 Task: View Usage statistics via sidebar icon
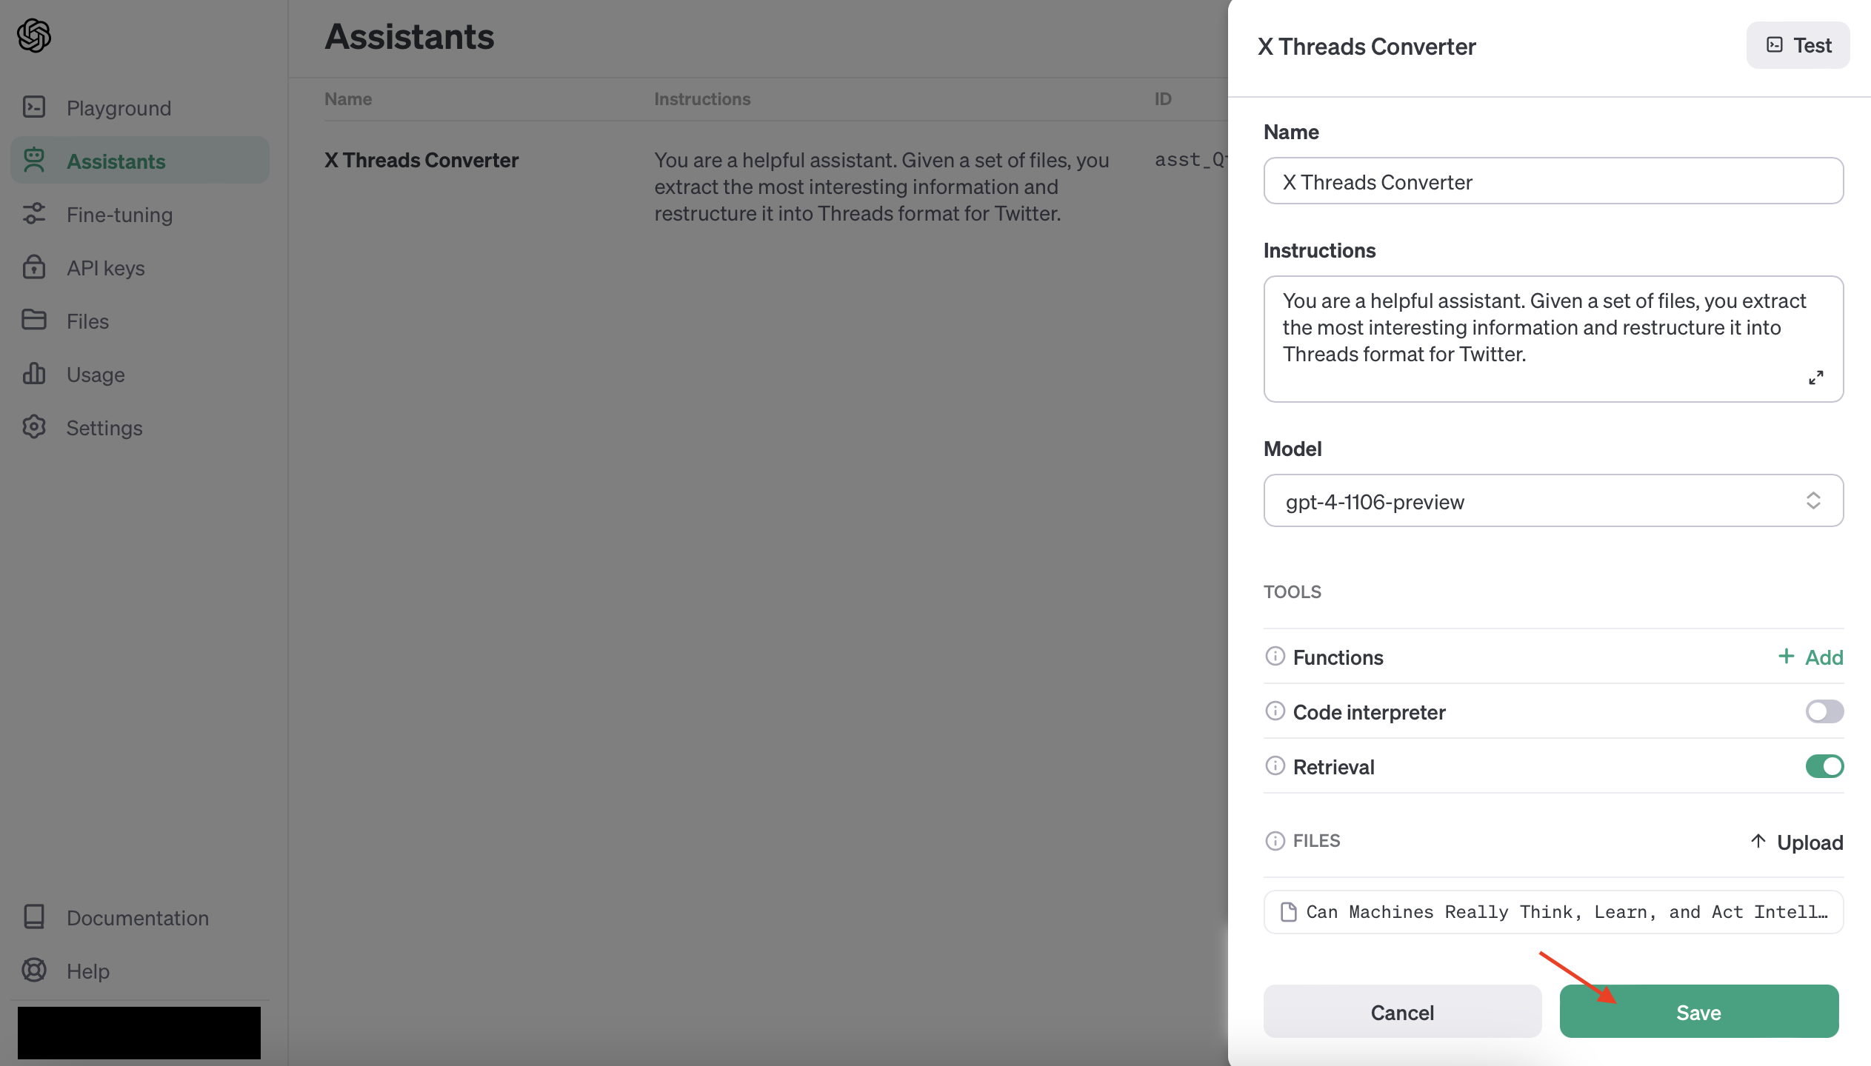pos(35,374)
